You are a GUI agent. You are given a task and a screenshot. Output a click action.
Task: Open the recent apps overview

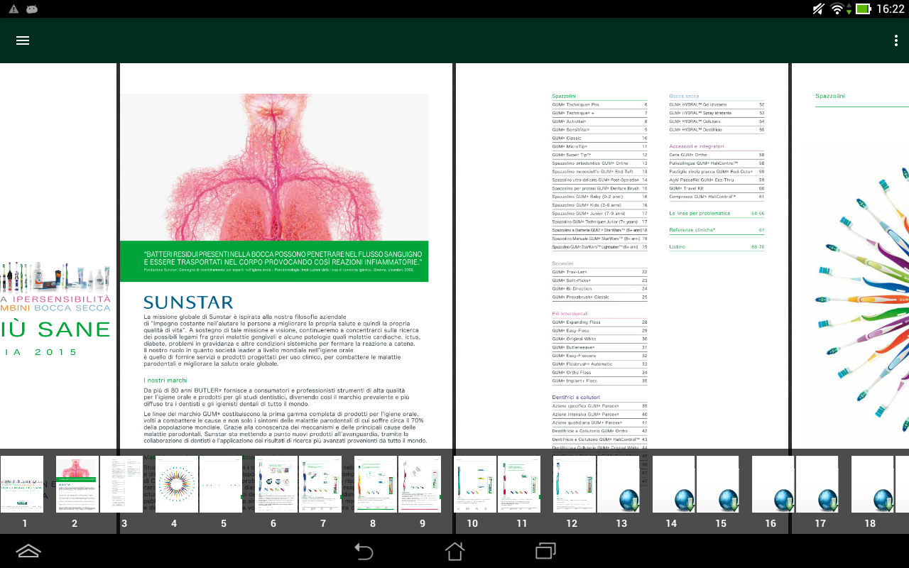click(x=545, y=551)
